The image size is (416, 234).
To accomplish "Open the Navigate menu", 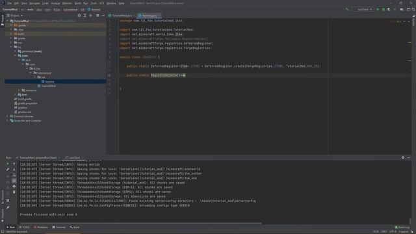I will tap(34, 3).
